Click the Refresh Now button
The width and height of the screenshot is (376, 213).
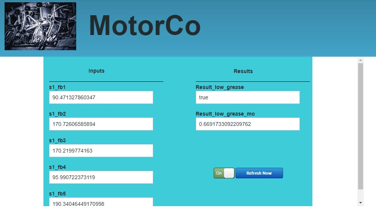click(259, 173)
